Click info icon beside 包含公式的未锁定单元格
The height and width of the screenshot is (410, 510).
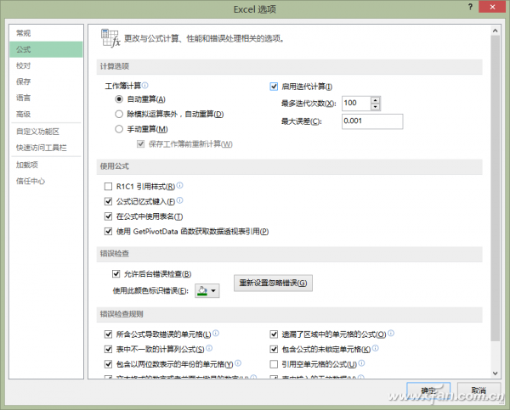[376, 348]
